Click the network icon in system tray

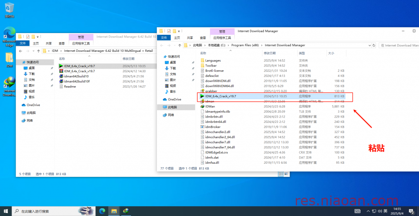pyautogui.click(x=374, y=211)
